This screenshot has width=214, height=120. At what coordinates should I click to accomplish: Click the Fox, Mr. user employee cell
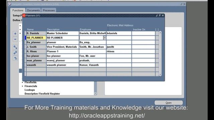pyautogui.click(x=93, y=56)
